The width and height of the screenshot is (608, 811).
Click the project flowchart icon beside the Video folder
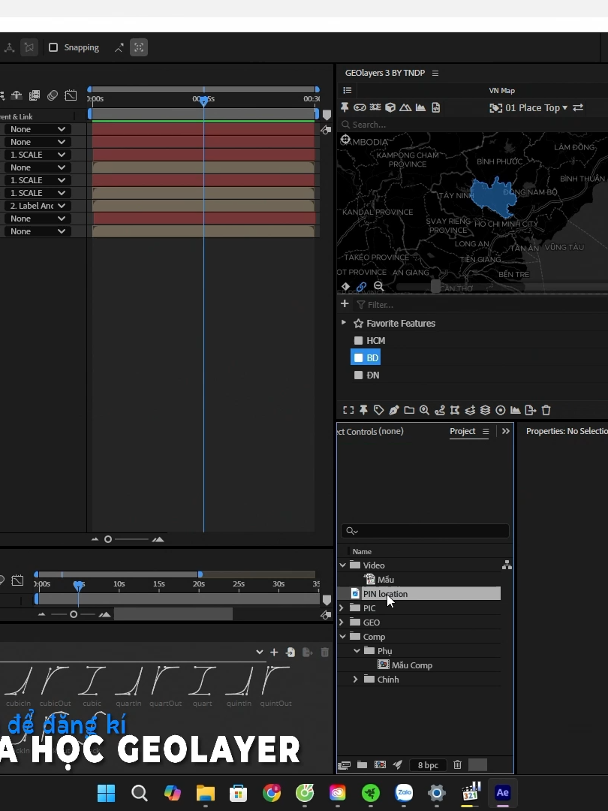pos(507,565)
